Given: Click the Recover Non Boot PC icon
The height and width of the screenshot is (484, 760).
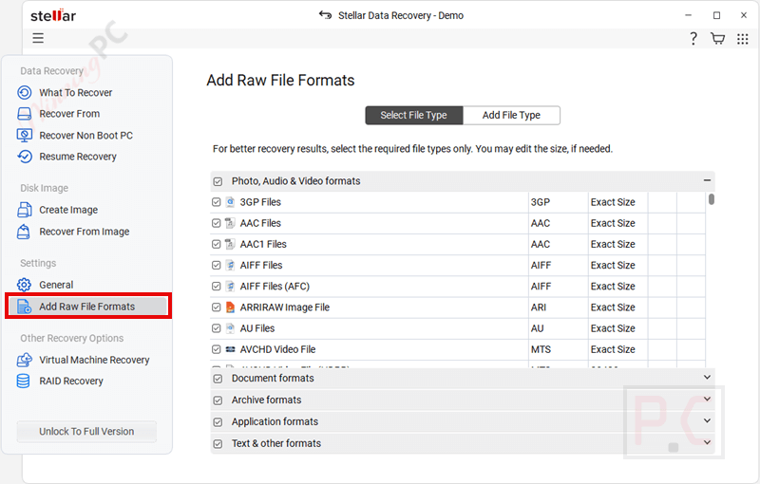Looking at the screenshot, I should click(25, 135).
